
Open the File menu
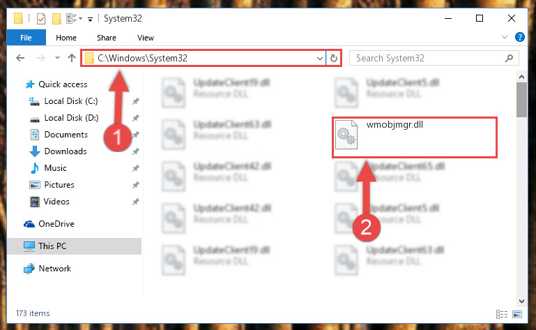coord(26,38)
